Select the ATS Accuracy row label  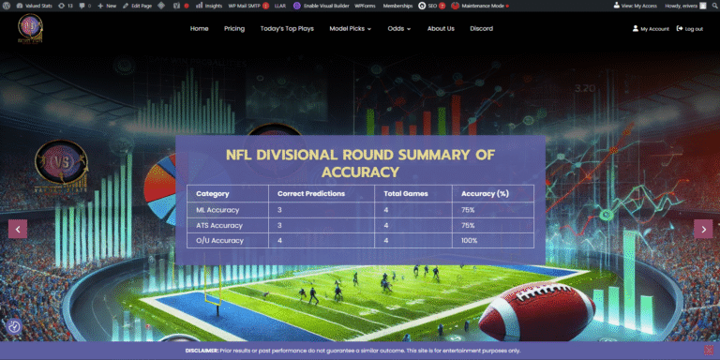tap(219, 225)
